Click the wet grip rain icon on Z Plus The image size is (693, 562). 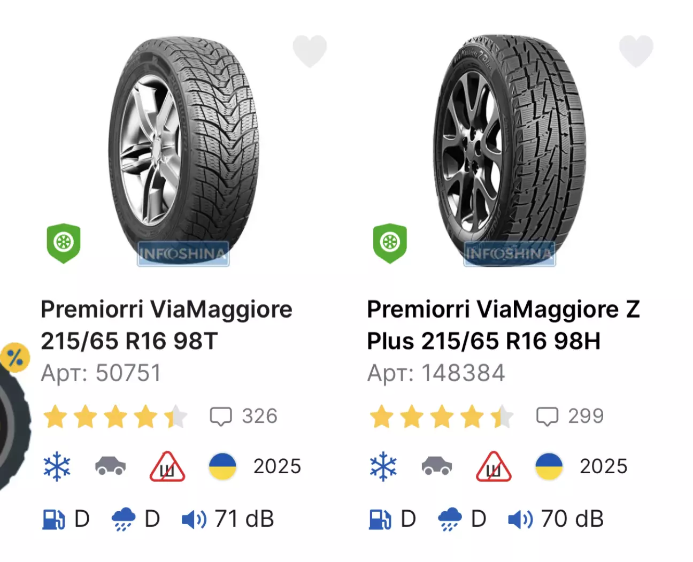point(450,519)
